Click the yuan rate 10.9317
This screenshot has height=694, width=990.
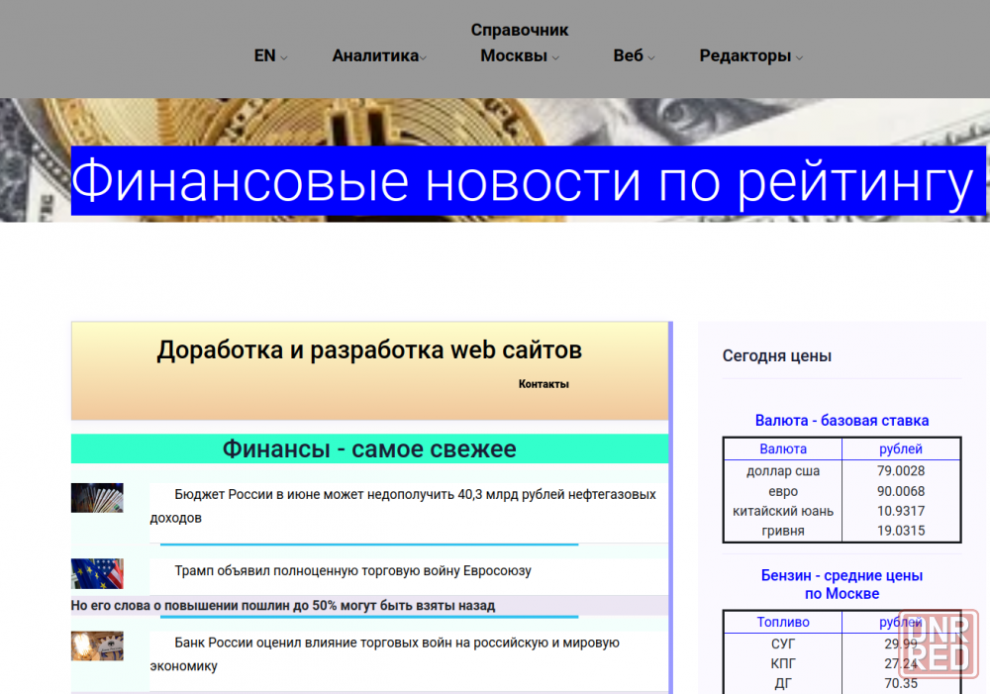point(900,511)
